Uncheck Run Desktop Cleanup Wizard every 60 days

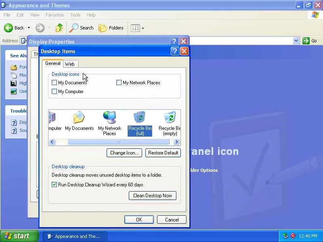(54, 185)
